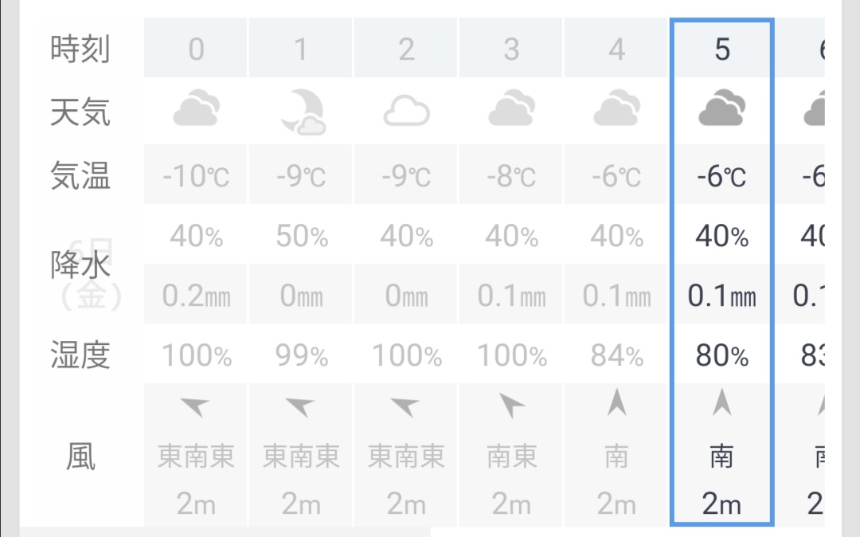Viewport: 860px width, 537px height.
Task: Click the outlined cloud icon at hour 2
Action: [406, 112]
